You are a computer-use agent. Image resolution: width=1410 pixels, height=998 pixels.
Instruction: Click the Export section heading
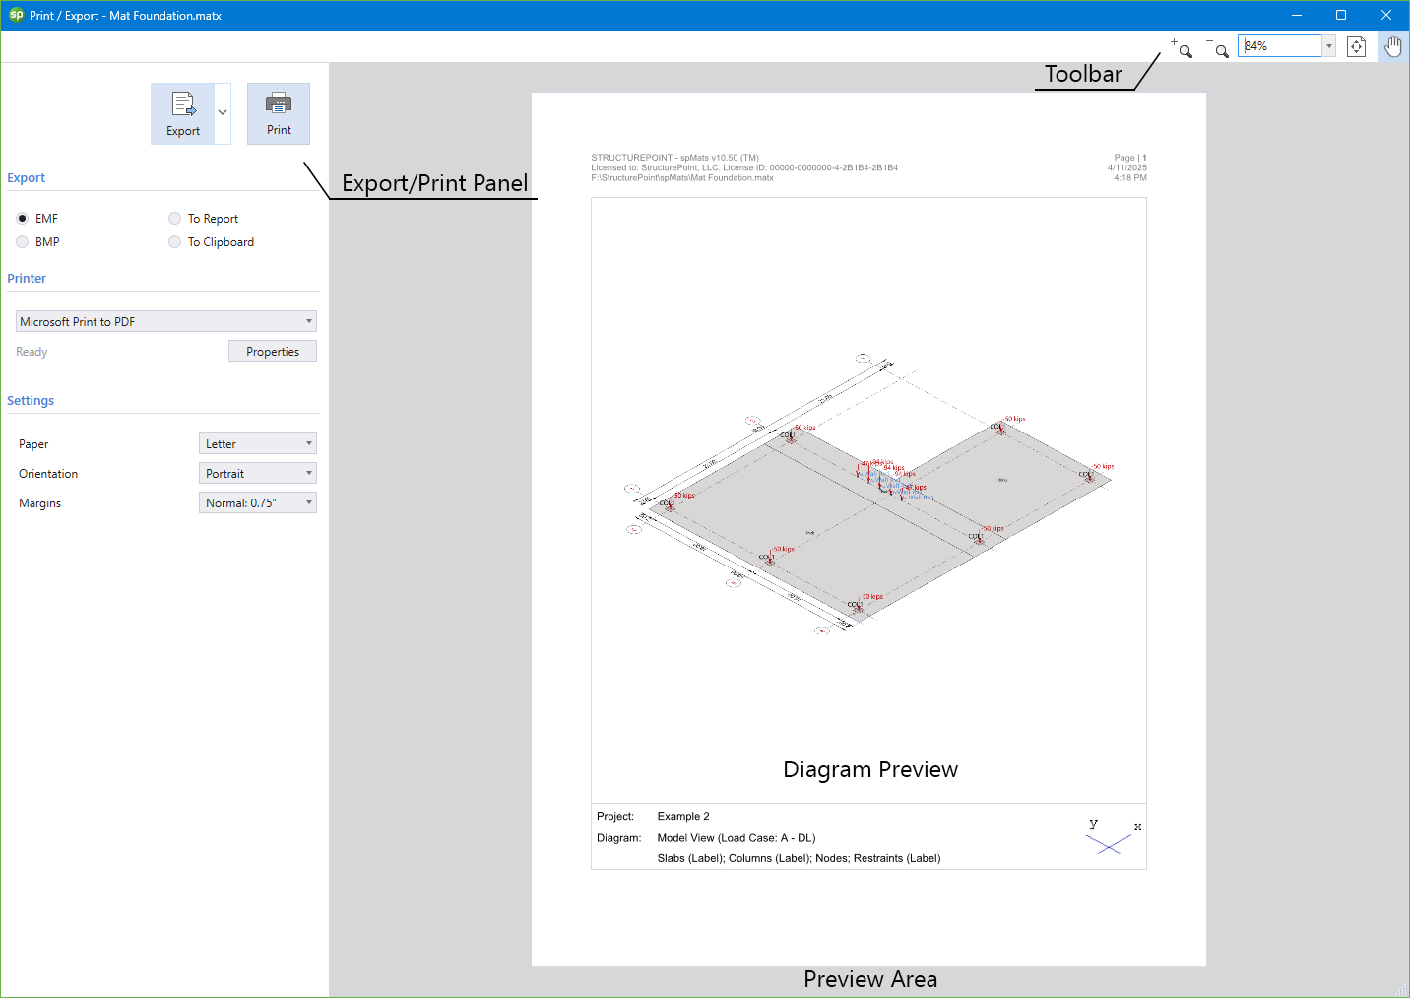(x=26, y=177)
